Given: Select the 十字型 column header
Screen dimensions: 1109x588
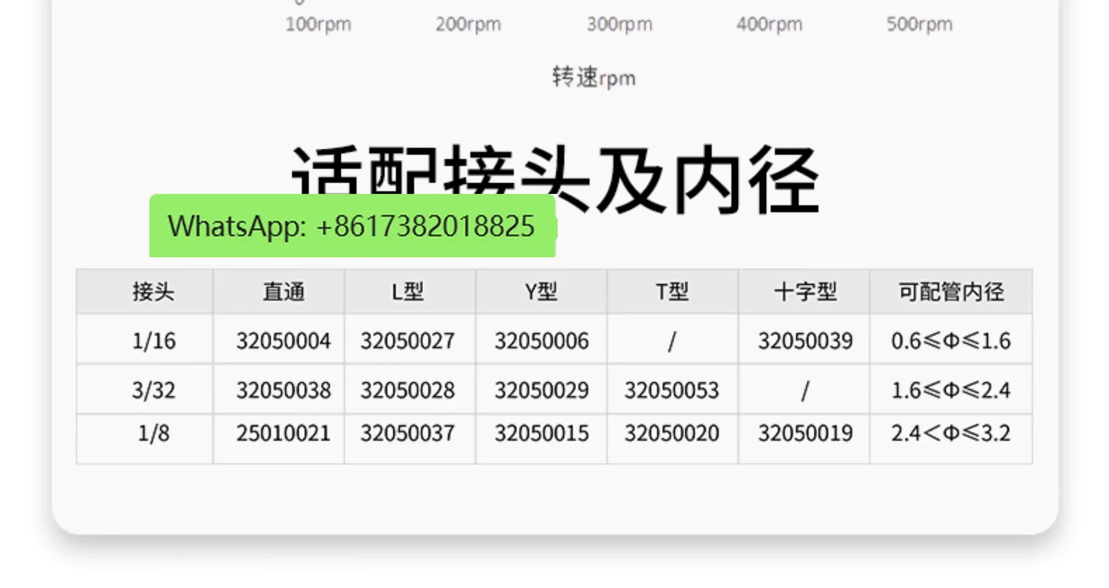Looking at the screenshot, I should (x=805, y=292).
